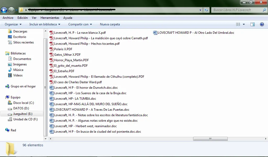Select PDF icon of Gatos_Ulthar X.PDF

(52, 55)
